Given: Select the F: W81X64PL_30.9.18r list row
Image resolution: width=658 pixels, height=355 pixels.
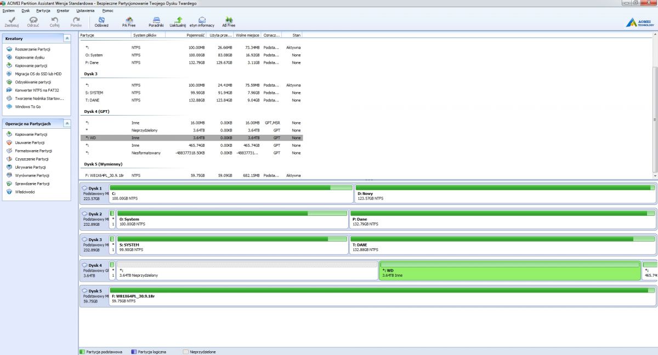Looking at the screenshot, I should [x=191, y=175].
